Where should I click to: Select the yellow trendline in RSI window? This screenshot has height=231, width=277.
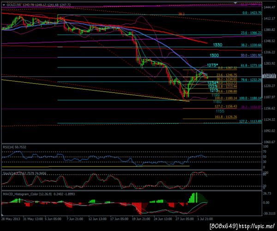click(96, 166)
